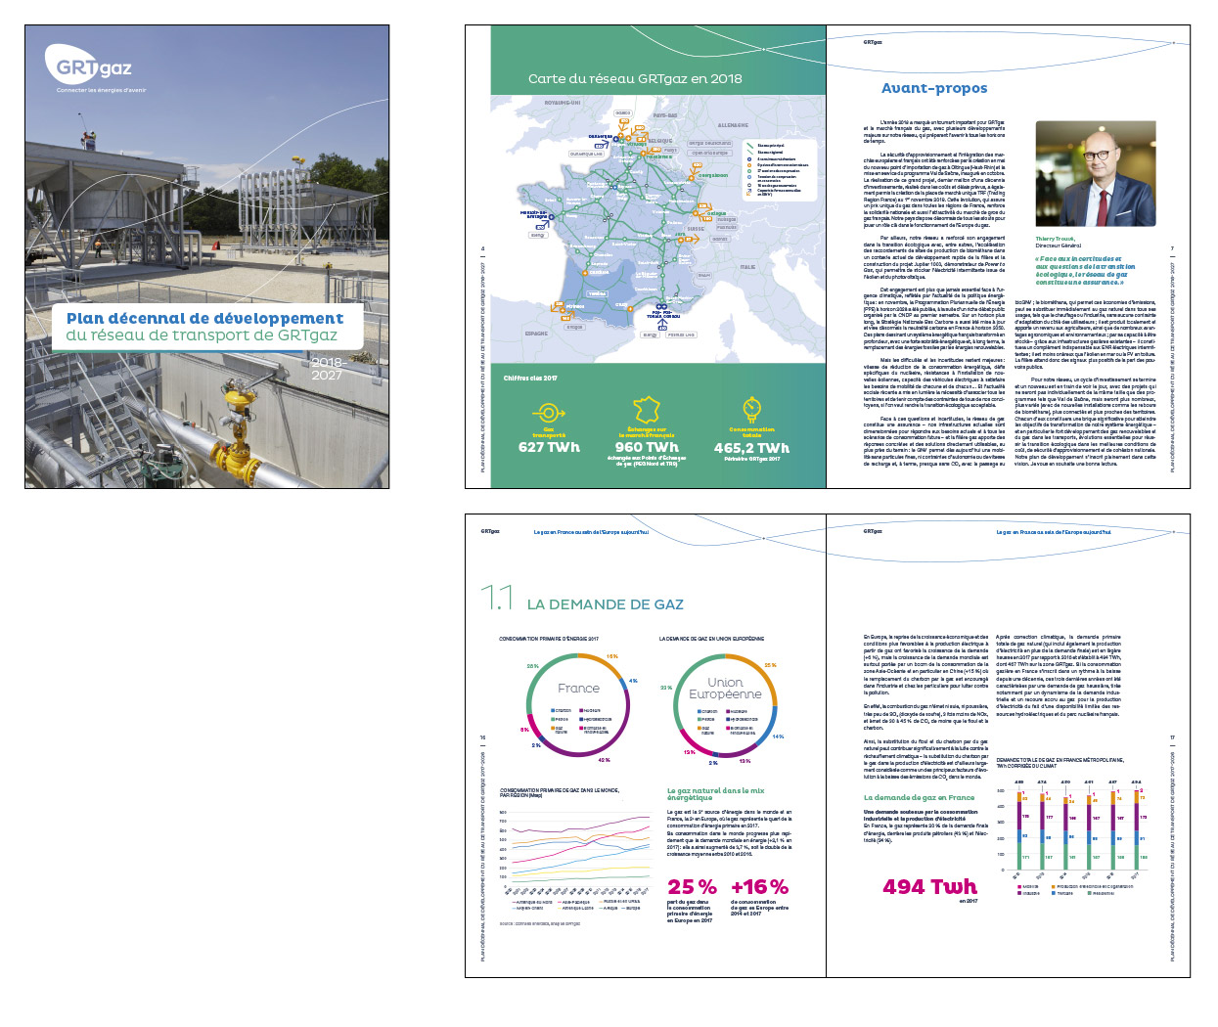Click the quote beginning 'Face aux incertitudes'
Image resolution: width=1218 pixels, height=1027 pixels.
point(1085,271)
